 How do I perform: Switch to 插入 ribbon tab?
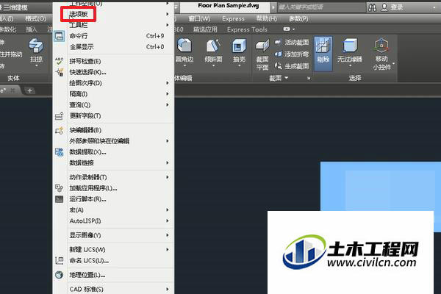(31, 29)
